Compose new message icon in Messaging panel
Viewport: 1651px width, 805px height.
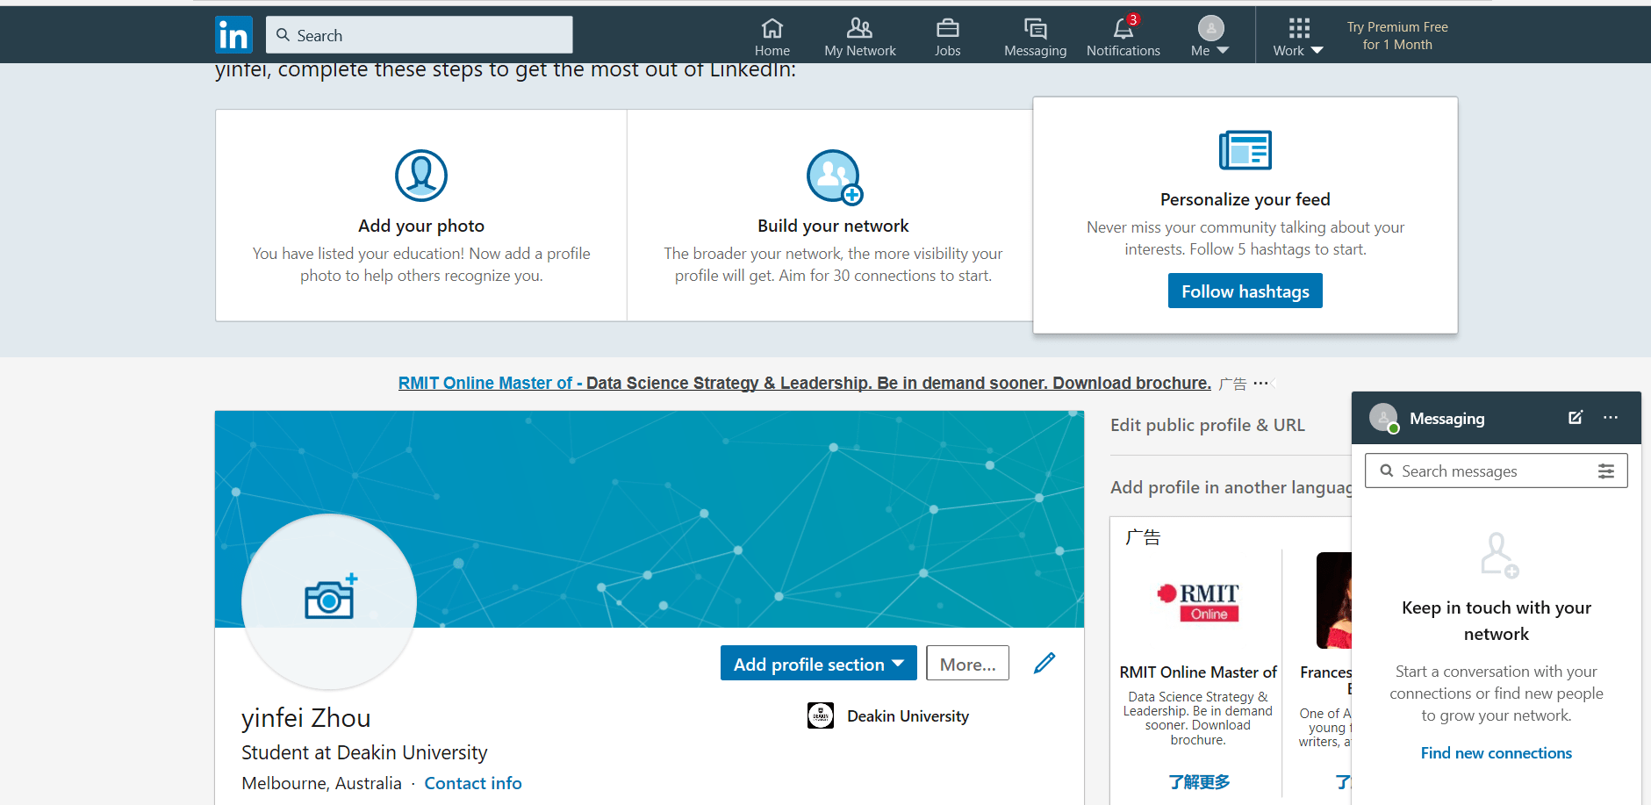[1575, 418]
